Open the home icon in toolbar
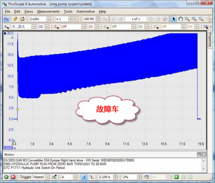The image size is (215, 183). point(22,19)
